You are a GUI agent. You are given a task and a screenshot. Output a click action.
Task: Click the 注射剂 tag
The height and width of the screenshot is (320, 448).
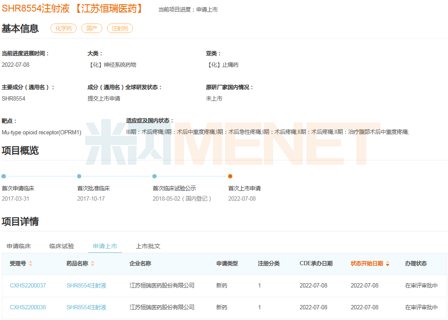click(x=120, y=28)
